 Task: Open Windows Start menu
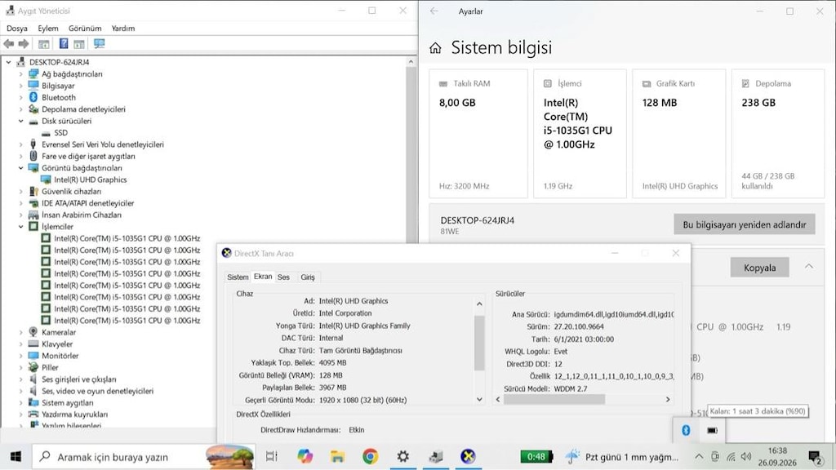pos(16,457)
